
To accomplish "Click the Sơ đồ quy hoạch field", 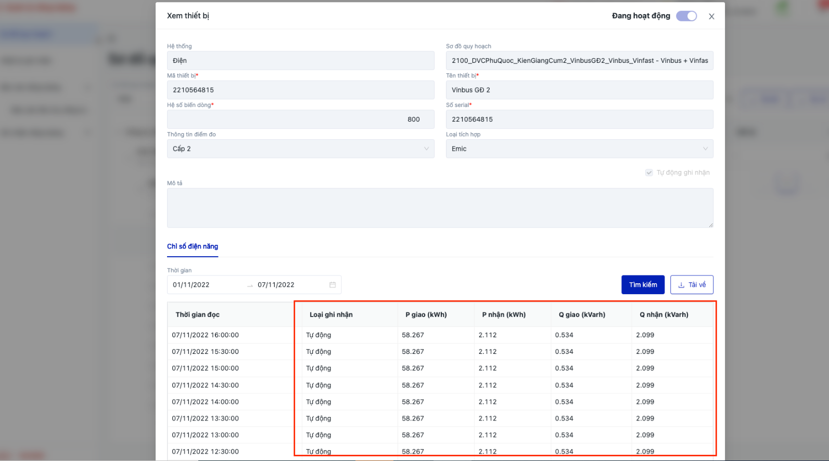I will click(x=579, y=61).
